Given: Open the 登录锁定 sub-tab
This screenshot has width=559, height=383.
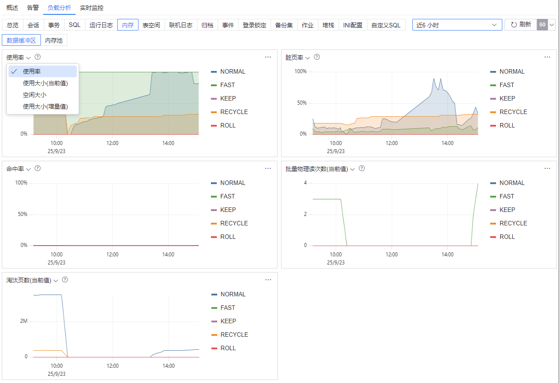Looking at the screenshot, I should [255, 25].
